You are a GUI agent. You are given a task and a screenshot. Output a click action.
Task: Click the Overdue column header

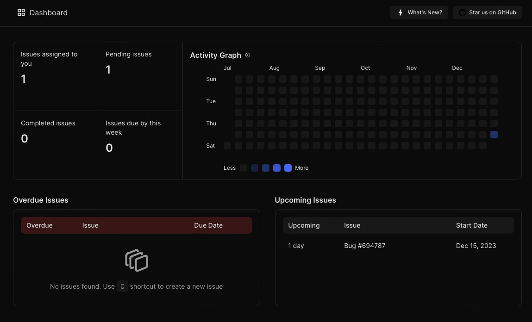(39, 225)
